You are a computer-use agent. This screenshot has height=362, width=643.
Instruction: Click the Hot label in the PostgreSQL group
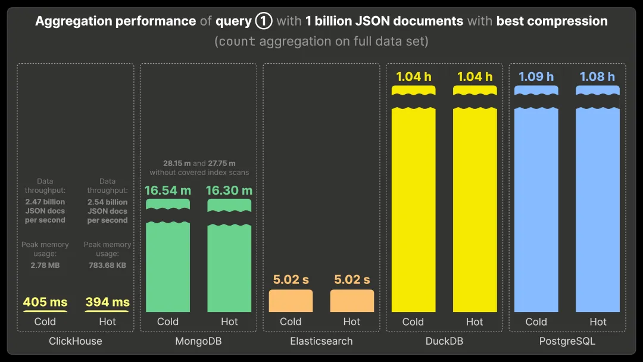[598, 322]
